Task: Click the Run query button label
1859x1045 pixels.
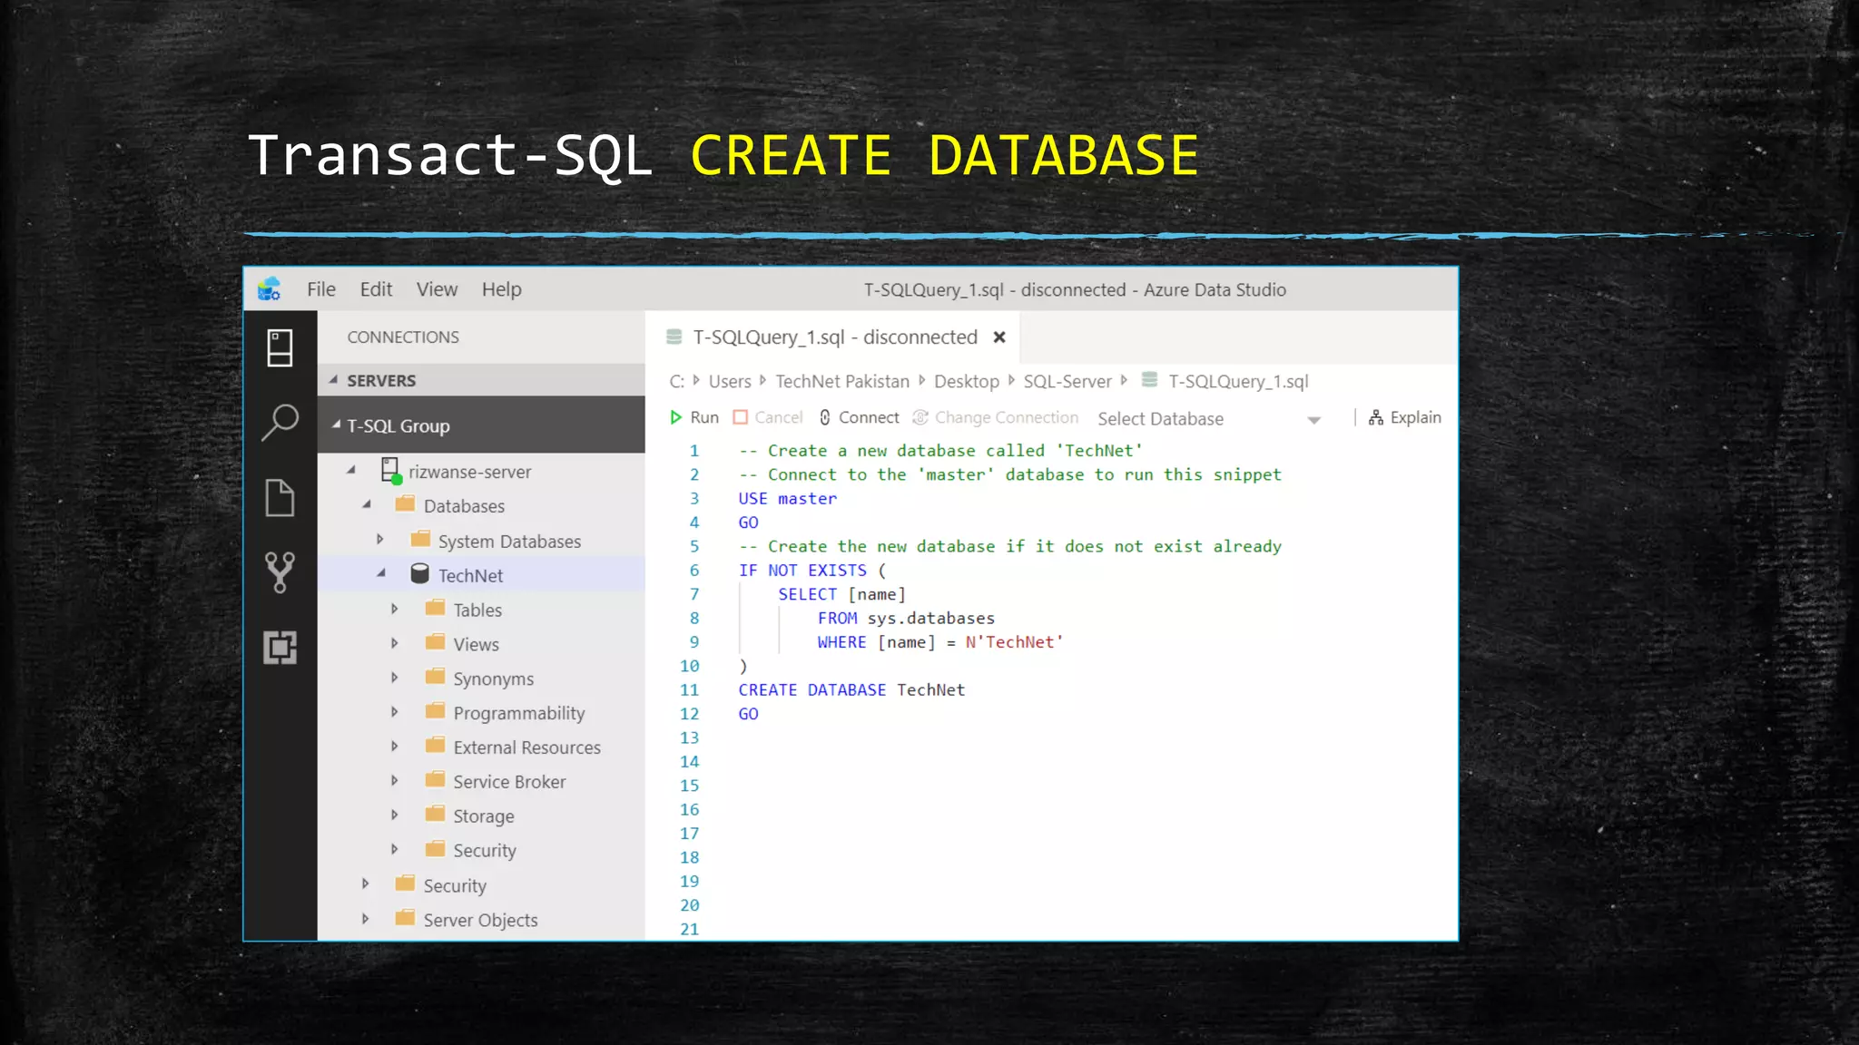Action: pyautogui.click(x=704, y=417)
